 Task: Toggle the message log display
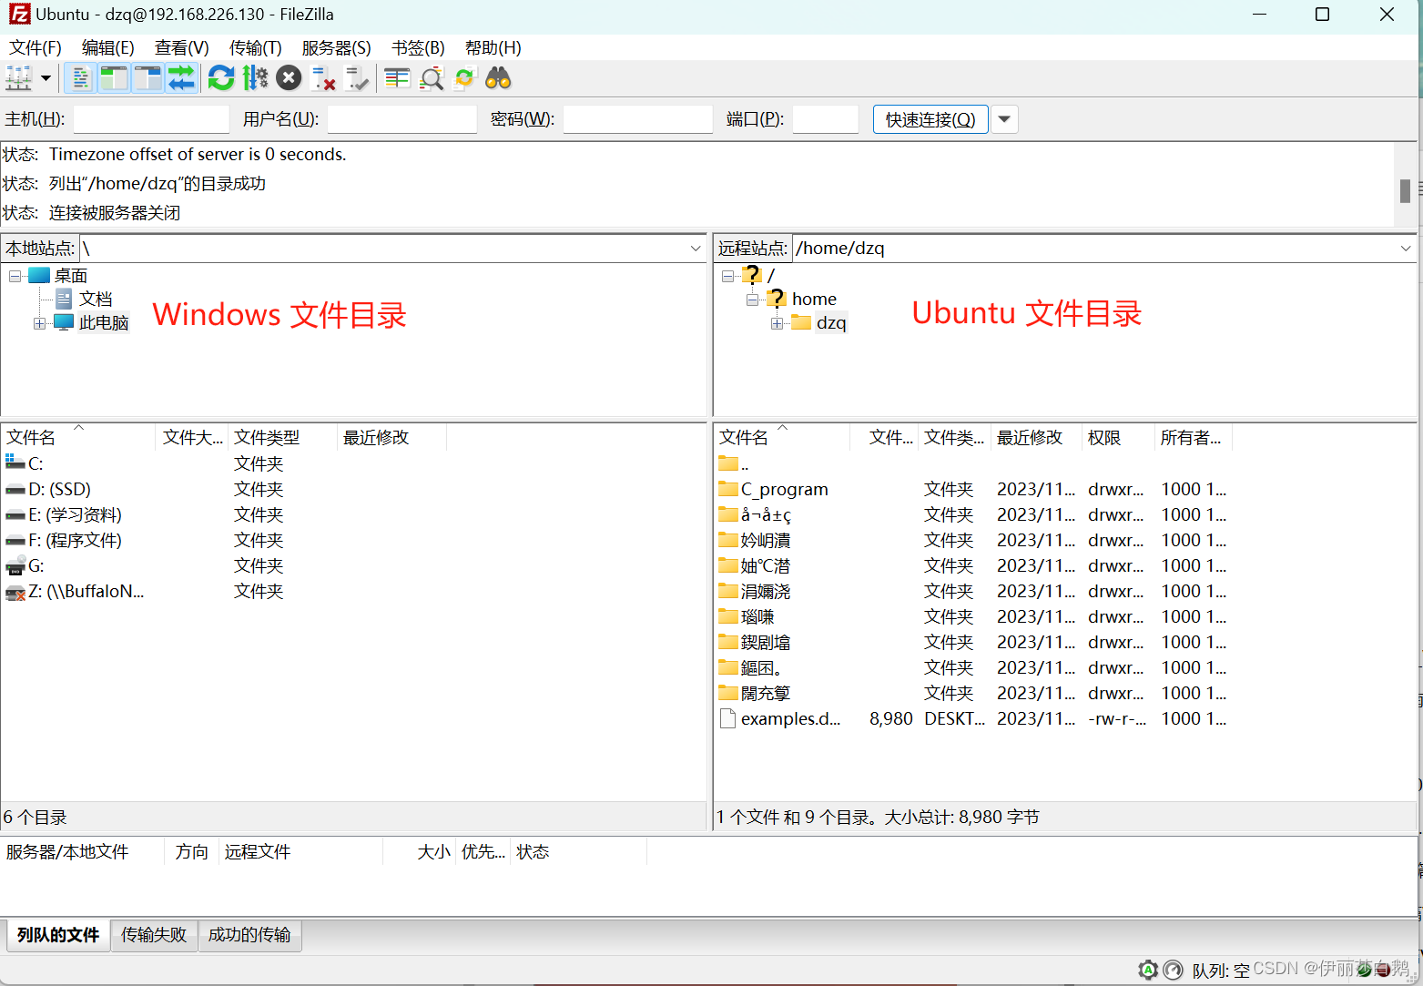click(x=80, y=78)
